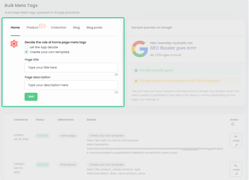Open the Product tab
Viewport: 249px width, 180px height.
[32, 28]
